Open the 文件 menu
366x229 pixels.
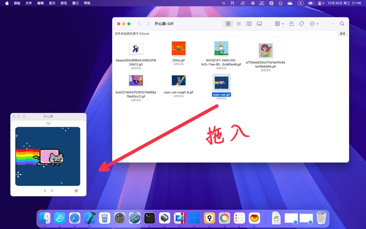pyautogui.click(x=29, y=3)
